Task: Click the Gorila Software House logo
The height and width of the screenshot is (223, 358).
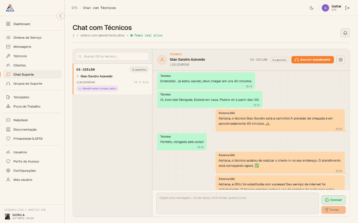Action: click(8, 216)
